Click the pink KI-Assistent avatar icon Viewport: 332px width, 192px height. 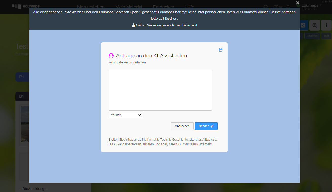click(111, 56)
